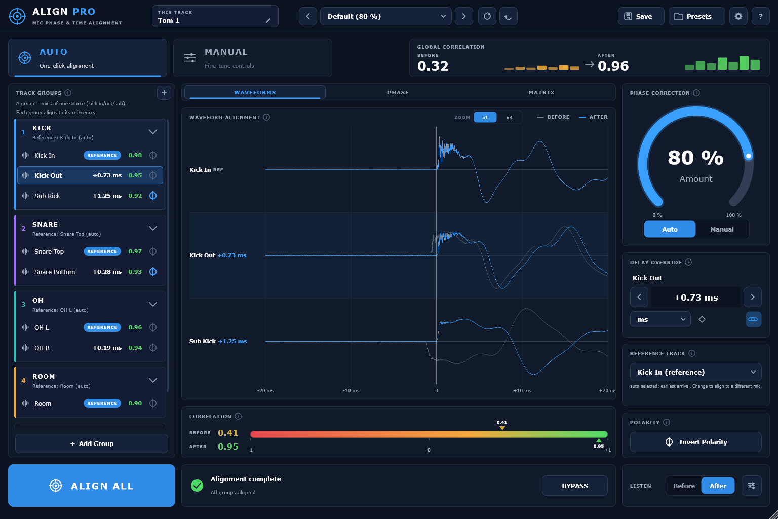Click the pencil icon to rename track
Screen dimensions: 778x519
268,21
